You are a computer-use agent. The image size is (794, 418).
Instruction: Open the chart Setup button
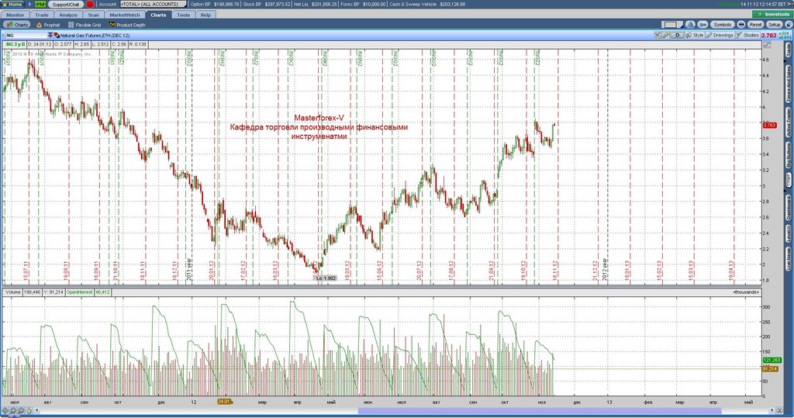click(775, 24)
